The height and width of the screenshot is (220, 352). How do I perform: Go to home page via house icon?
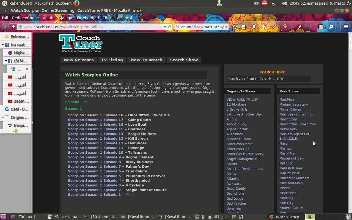tap(264, 27)
